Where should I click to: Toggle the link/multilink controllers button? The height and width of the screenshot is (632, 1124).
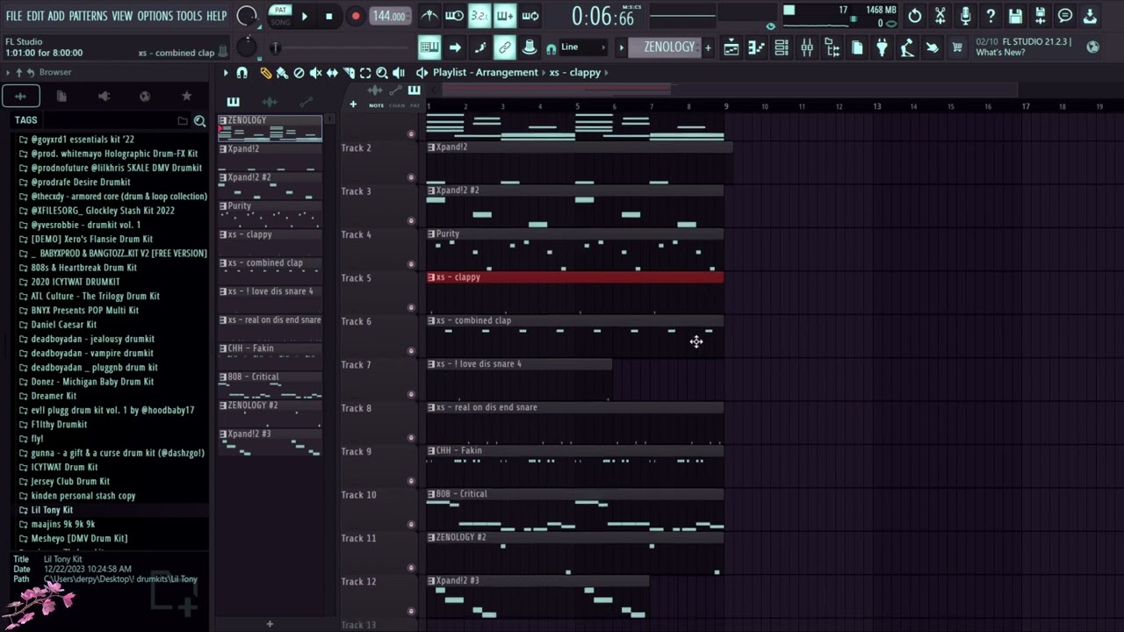click(x=505, y=47)
